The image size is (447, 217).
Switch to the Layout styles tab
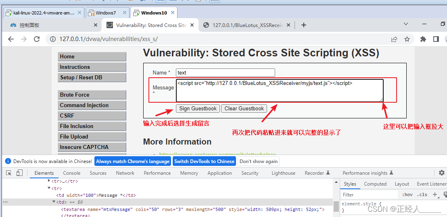402,184
